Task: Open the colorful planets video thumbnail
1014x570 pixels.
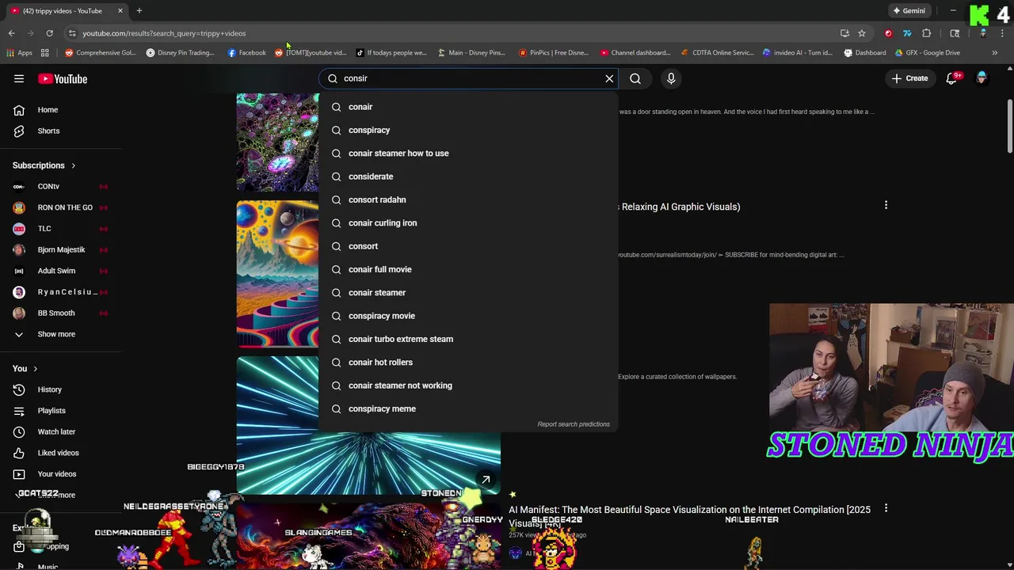Action: [277, 274]
